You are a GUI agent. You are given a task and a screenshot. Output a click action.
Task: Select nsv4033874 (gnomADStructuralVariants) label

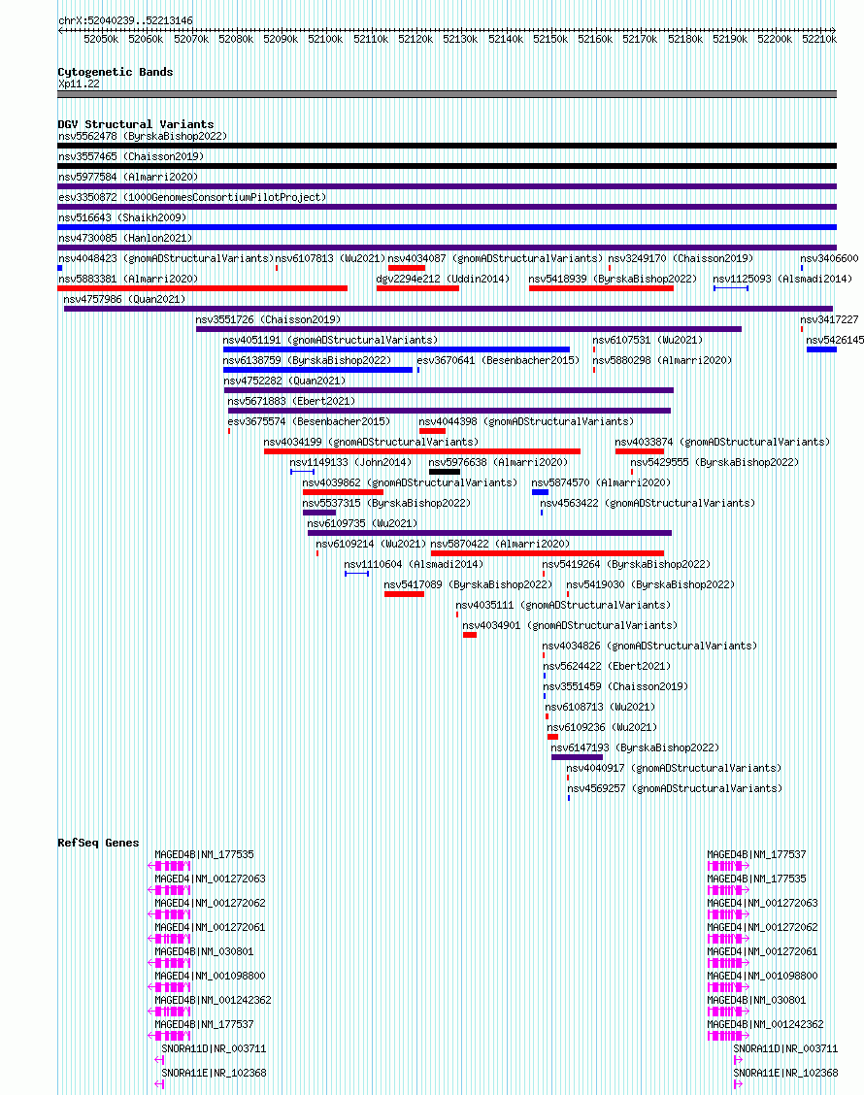click(722, 442)
